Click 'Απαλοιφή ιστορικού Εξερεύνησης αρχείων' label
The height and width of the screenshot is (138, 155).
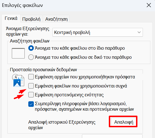tap(62, 125)
